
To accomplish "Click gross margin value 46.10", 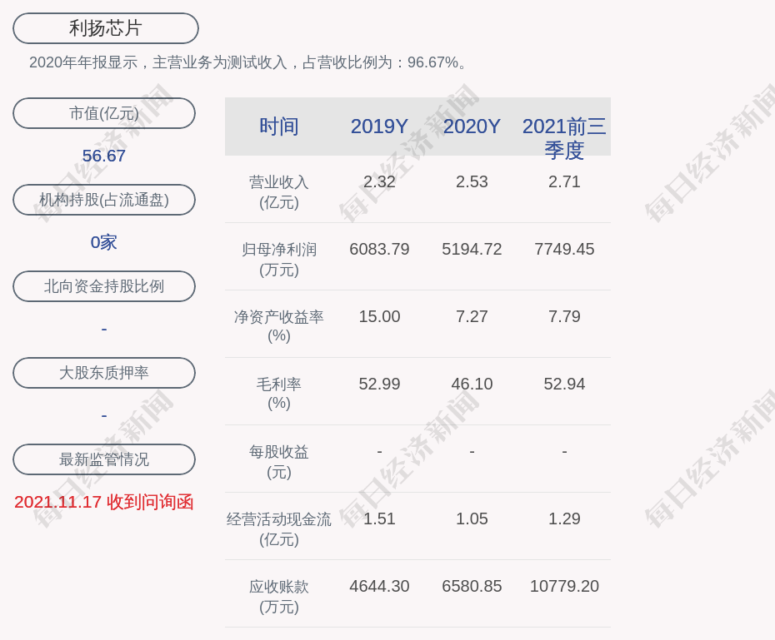I will [x=472, y=384].
